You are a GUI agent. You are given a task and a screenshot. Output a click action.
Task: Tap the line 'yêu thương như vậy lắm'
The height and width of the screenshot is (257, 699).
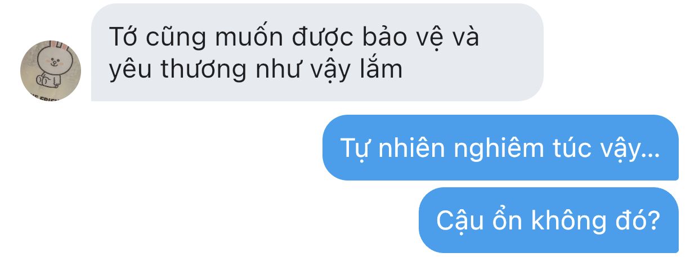tap(256, 69)
